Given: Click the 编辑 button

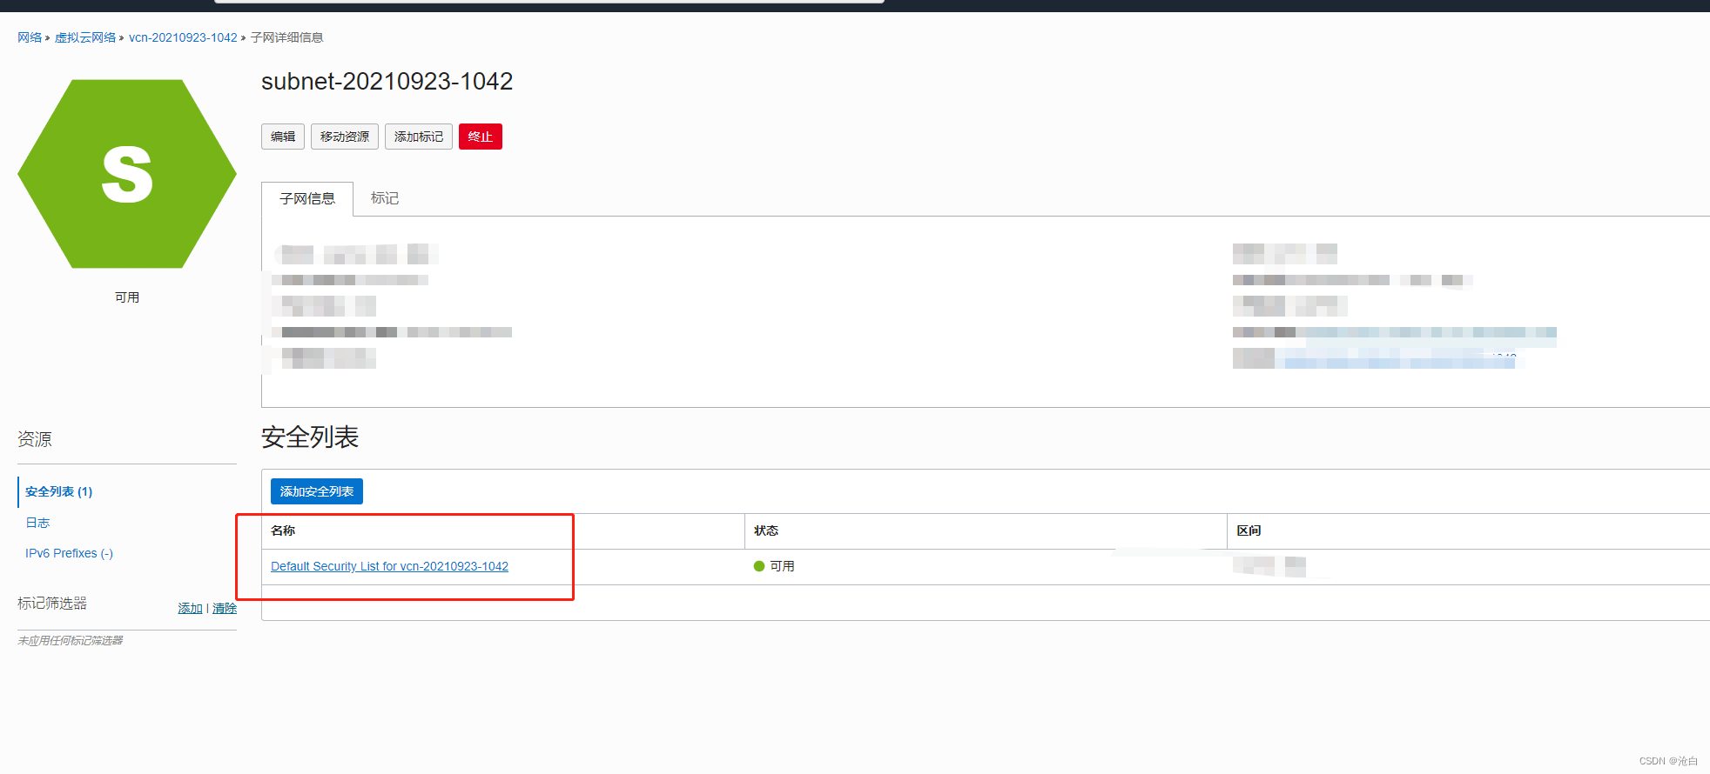Looking at the screenshot, I should (x=283, y=137).
